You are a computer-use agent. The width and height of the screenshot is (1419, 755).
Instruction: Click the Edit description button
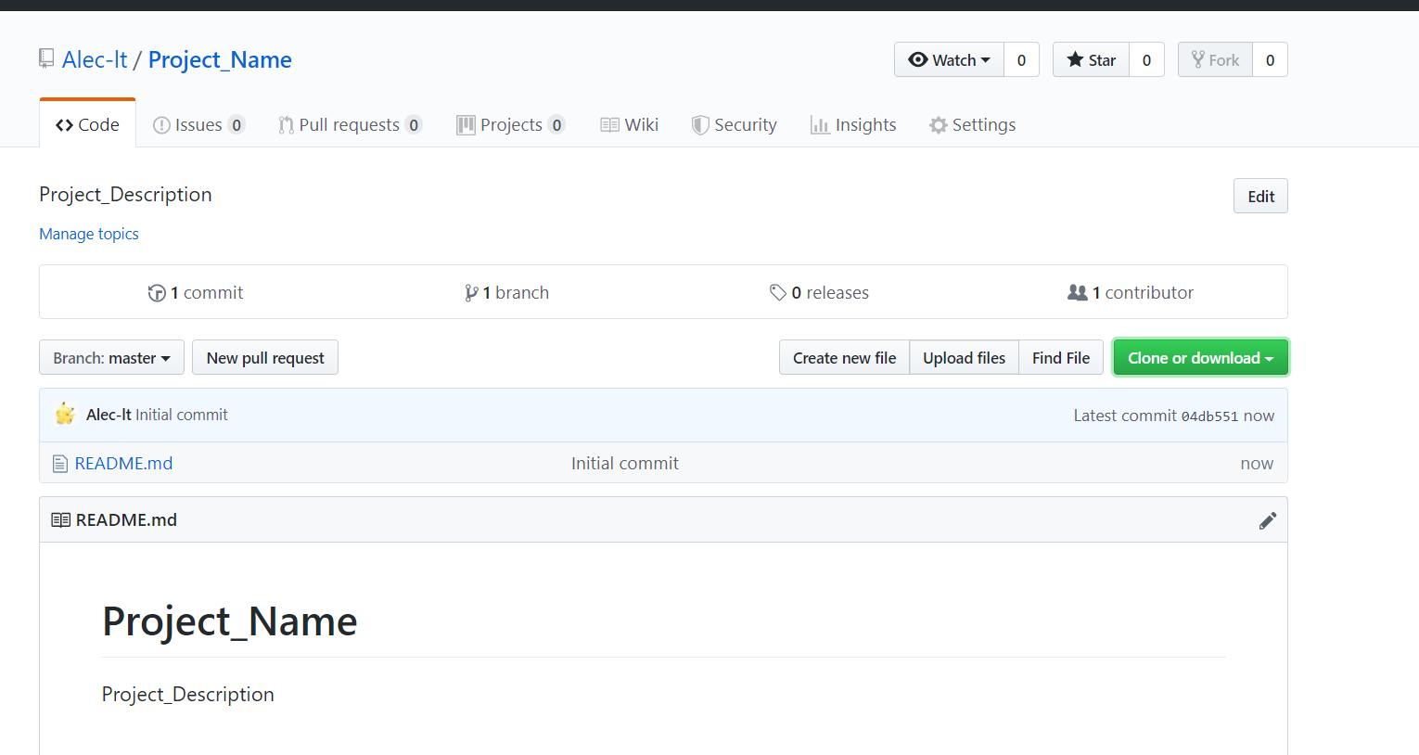[1260, 196]
